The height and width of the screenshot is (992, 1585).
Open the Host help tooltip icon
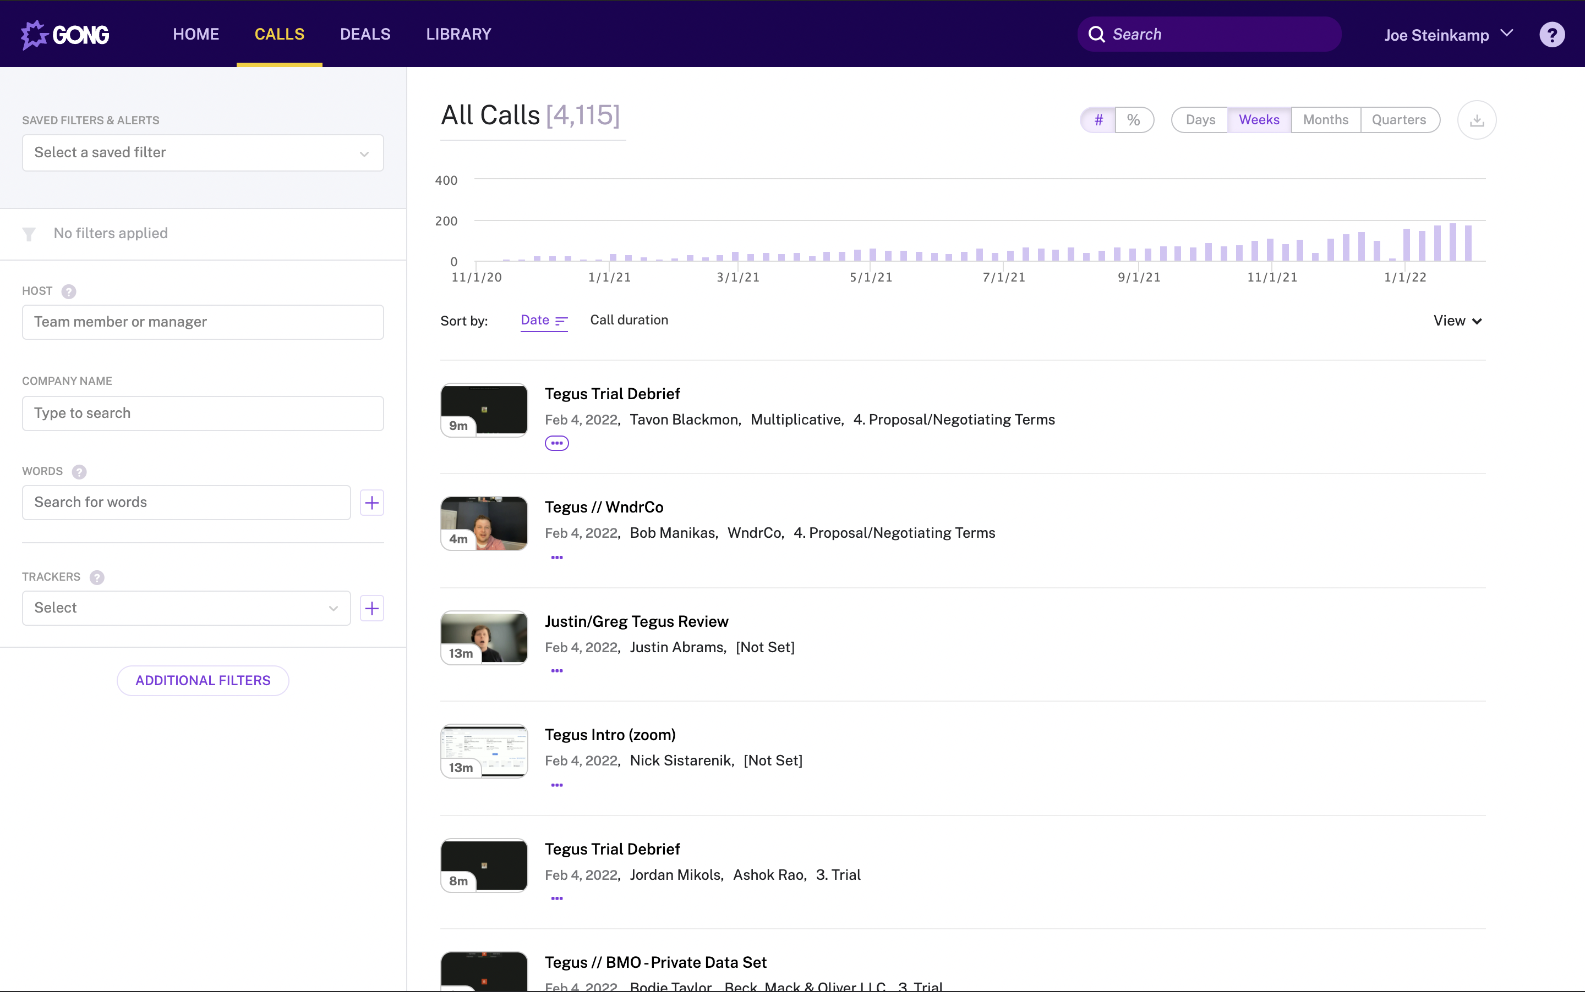(69, 291)
